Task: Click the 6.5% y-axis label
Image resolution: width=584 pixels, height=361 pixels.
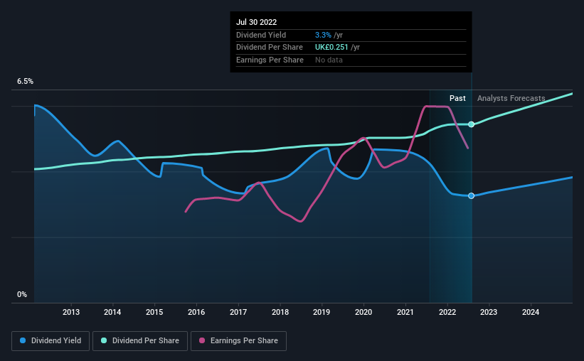Action: 25,82
